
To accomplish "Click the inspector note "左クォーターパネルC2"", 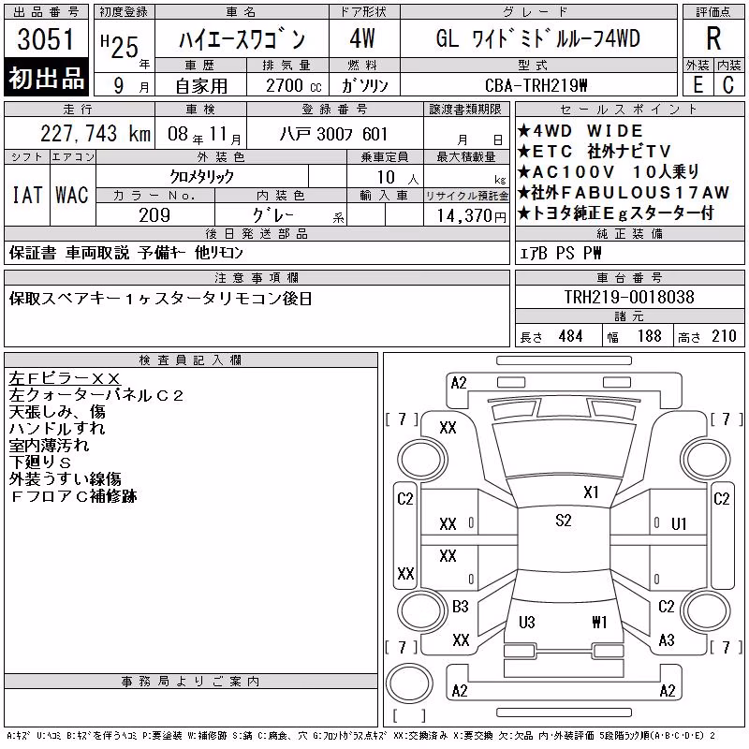I will tap(95, 395).
